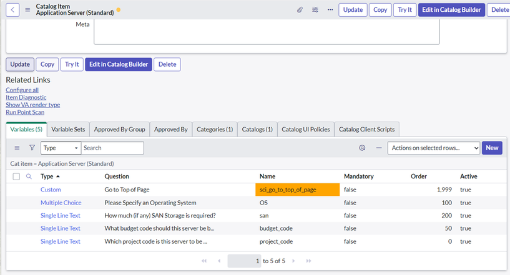Image resolution: width=510 pixels, height=275 pixels.
Task: Open more options ellipsis in the header
Action: click(x=330, y=10)
